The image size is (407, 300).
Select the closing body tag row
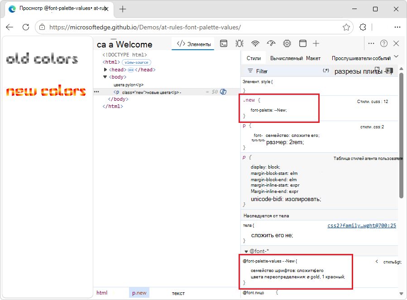[x=118, y=99]
